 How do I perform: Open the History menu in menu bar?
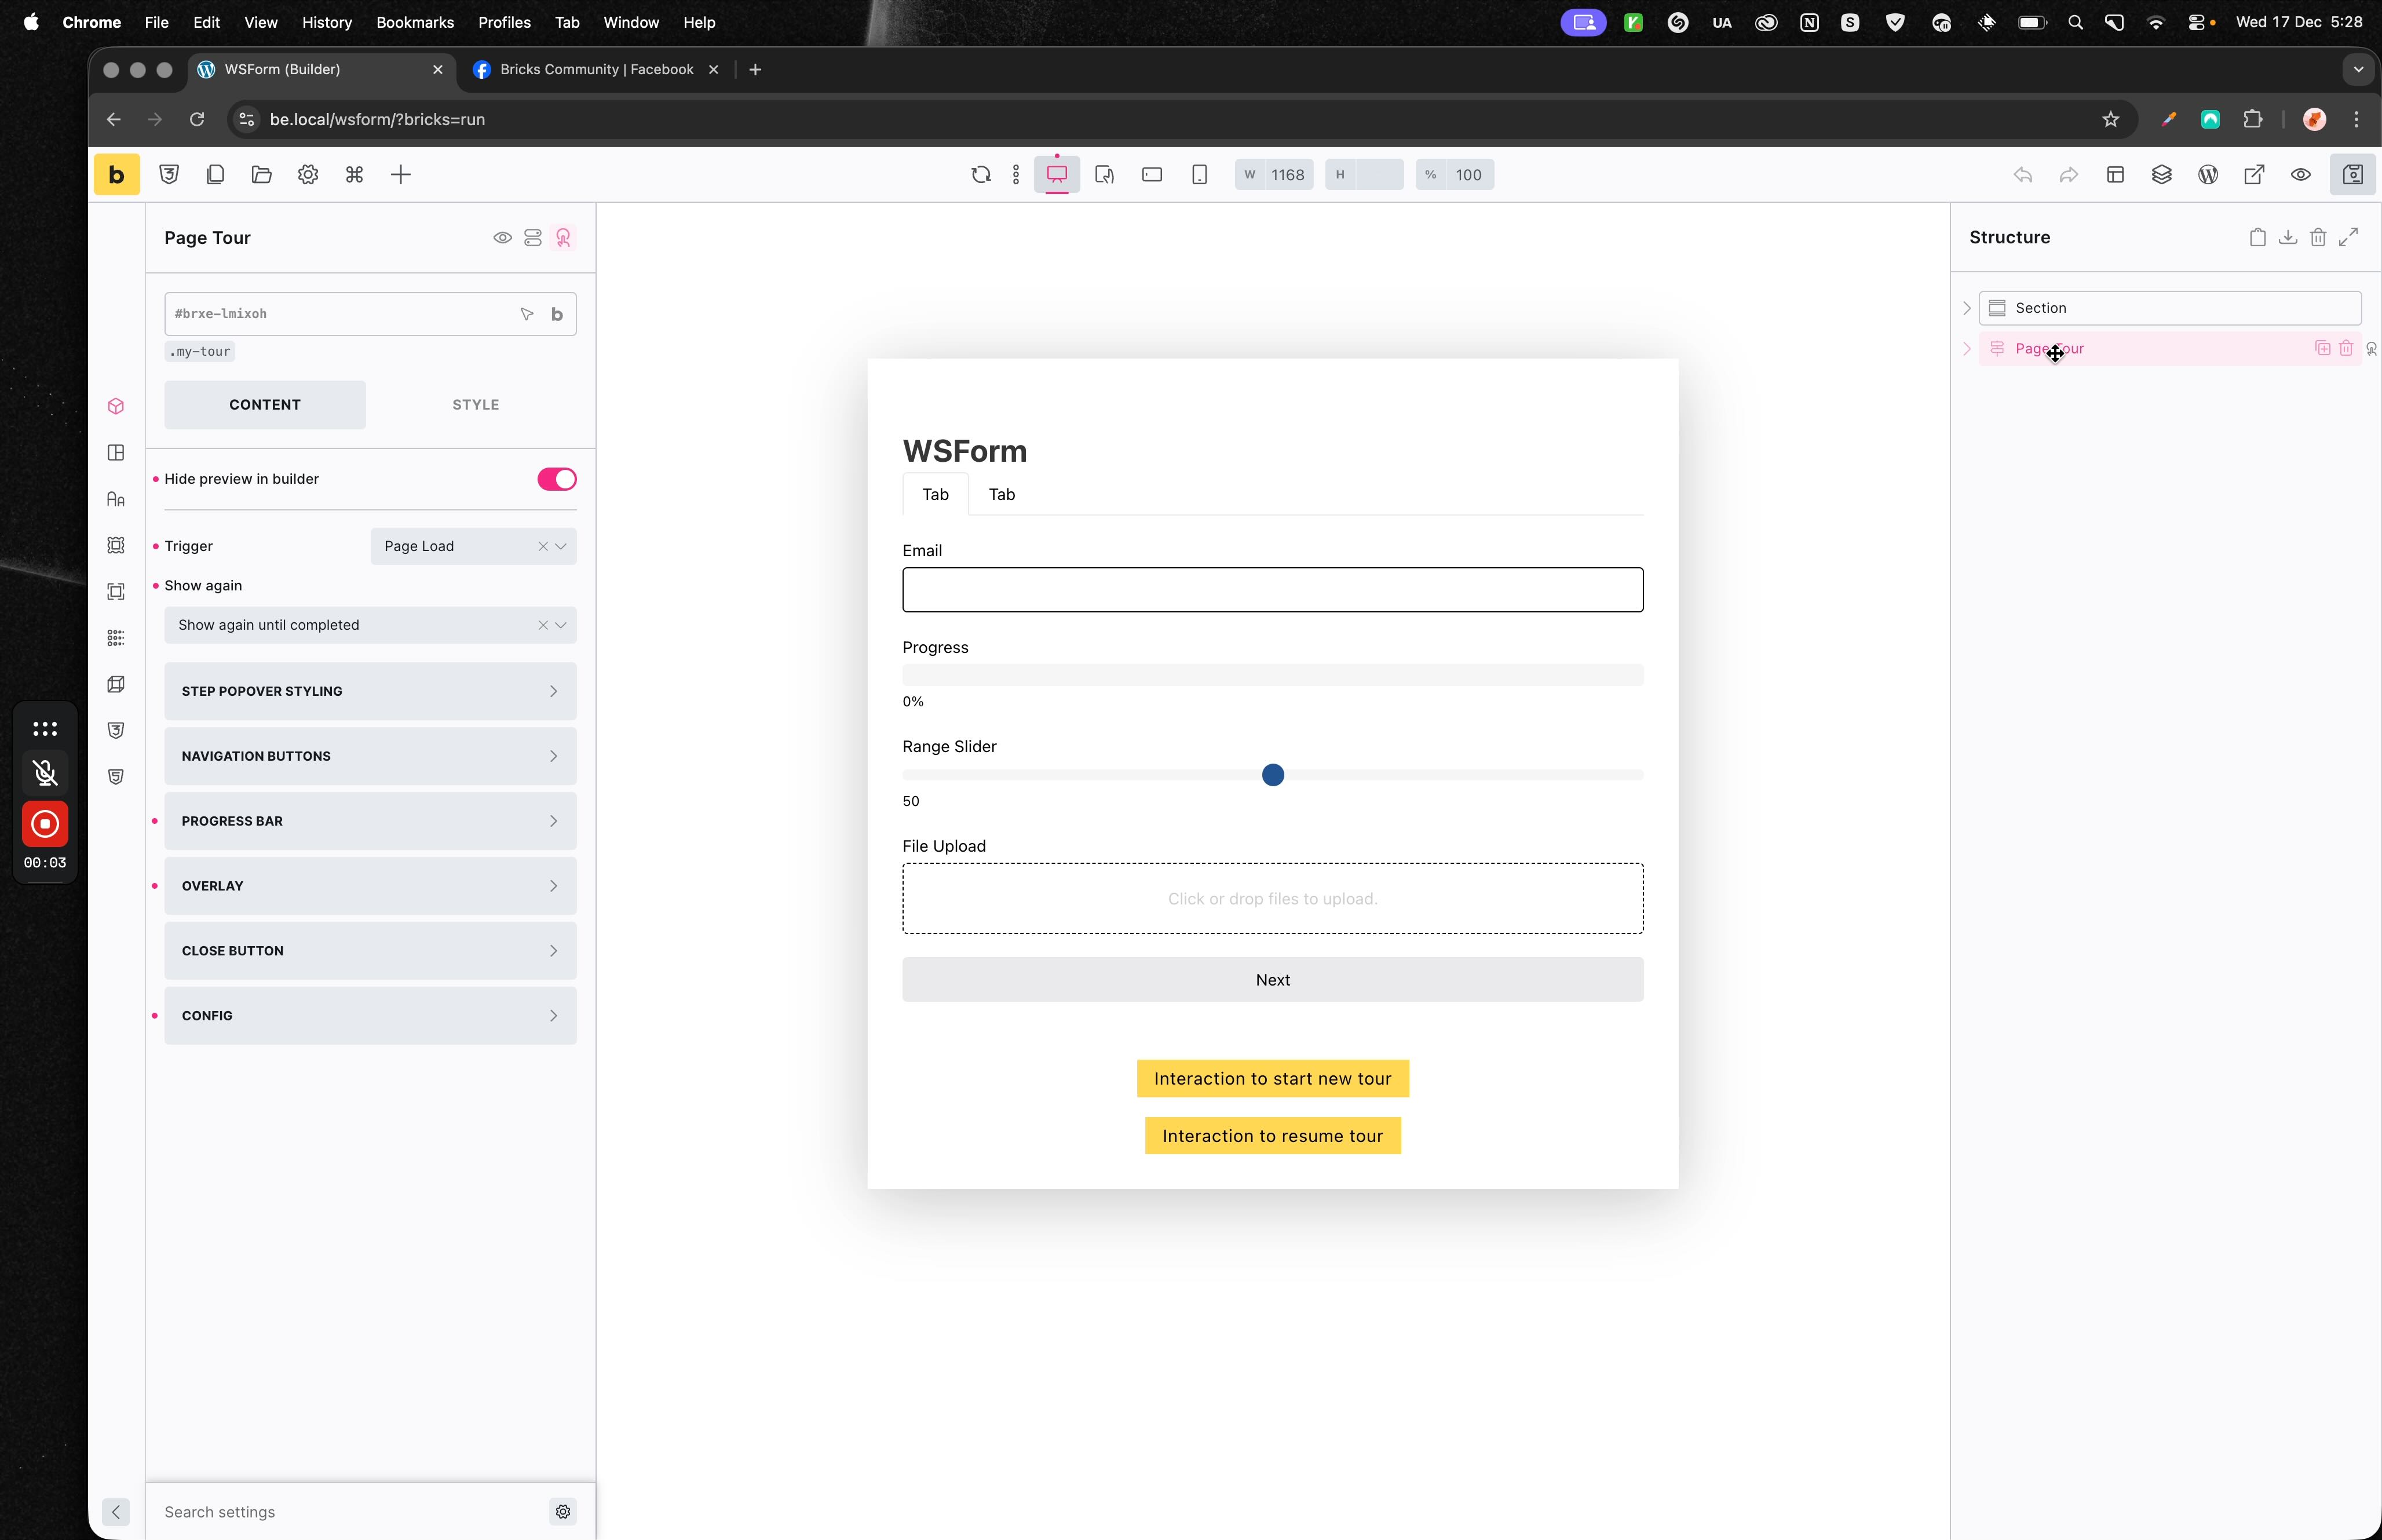(x=327, y=22)
